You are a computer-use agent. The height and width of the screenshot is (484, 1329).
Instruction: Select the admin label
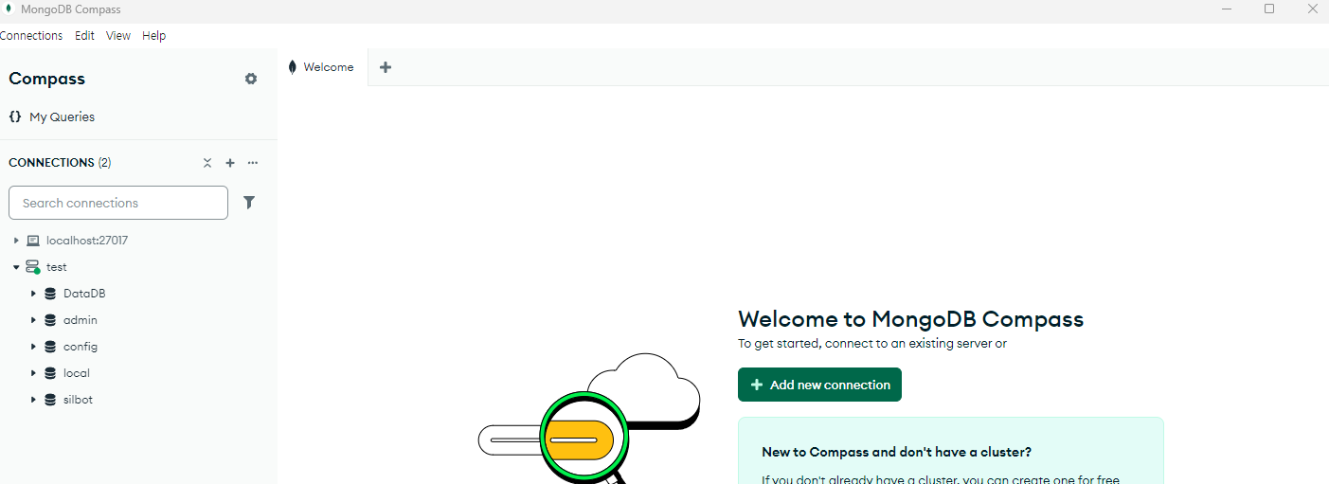(81, 320)
